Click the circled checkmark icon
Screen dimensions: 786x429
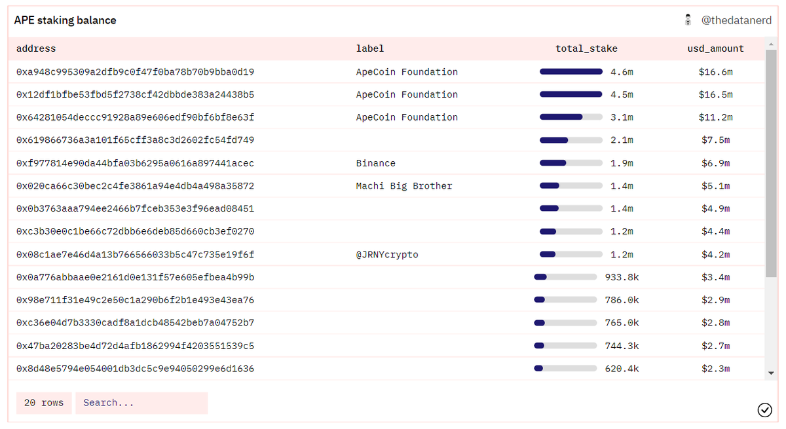pos(765,410)
